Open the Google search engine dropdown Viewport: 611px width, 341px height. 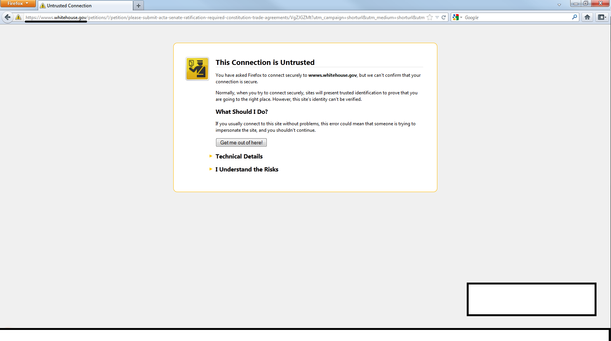click(457, 17)
